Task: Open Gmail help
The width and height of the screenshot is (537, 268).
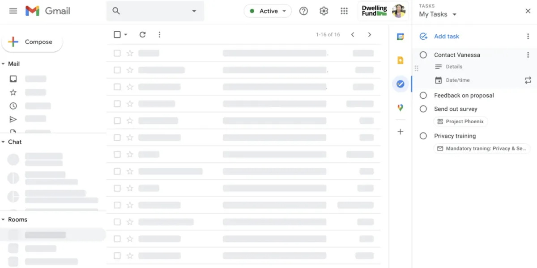Action: [303, 11]
